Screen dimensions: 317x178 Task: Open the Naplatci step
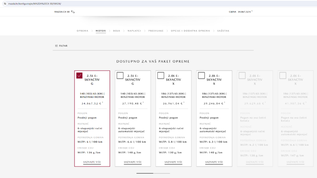[134, 30]
